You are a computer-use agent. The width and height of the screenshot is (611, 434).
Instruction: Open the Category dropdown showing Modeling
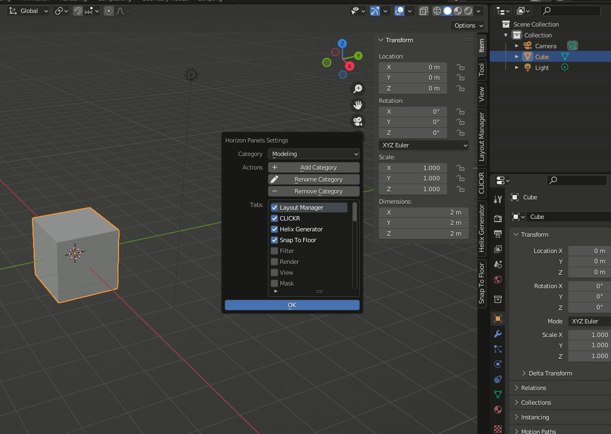(314, 154)
